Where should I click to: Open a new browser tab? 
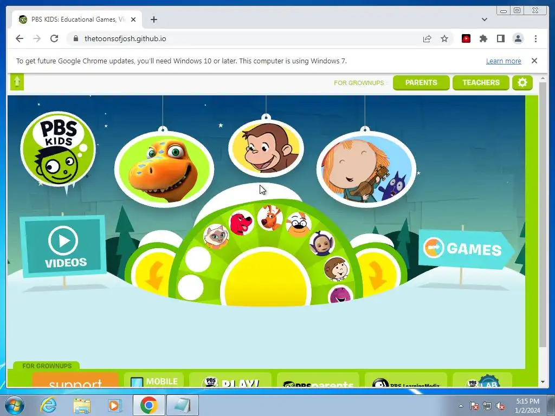pos(153,19)
